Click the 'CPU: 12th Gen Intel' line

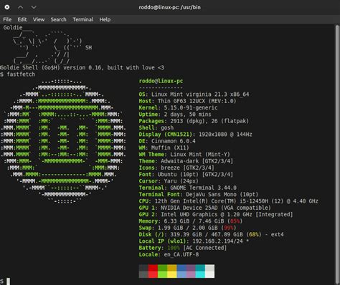coord(229,201)
